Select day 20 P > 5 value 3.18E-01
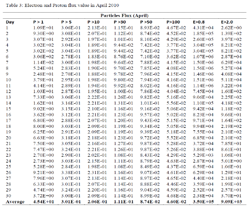This screenshot has width=250, height=208. pyautogui.click(x=71, y=138)
